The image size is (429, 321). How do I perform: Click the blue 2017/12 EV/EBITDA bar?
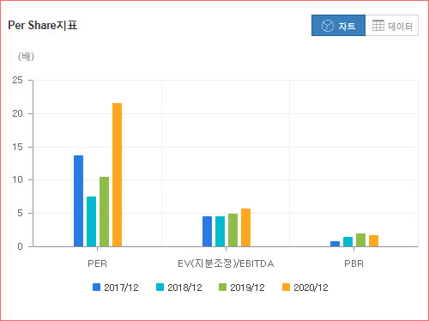coord(208,232)
